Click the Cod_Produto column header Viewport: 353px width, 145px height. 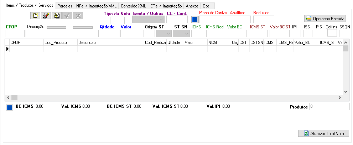coord(60,42)
